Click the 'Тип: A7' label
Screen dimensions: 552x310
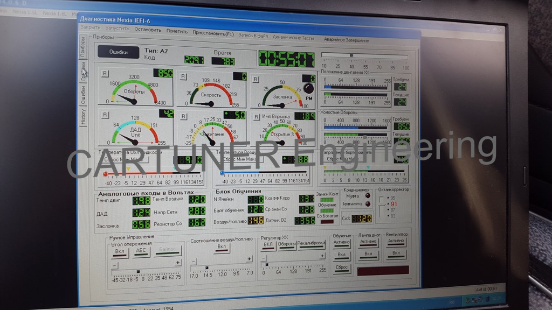tap(156, 51)
